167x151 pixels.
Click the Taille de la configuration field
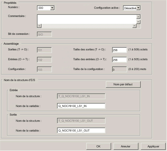click(x=119, y=70)
